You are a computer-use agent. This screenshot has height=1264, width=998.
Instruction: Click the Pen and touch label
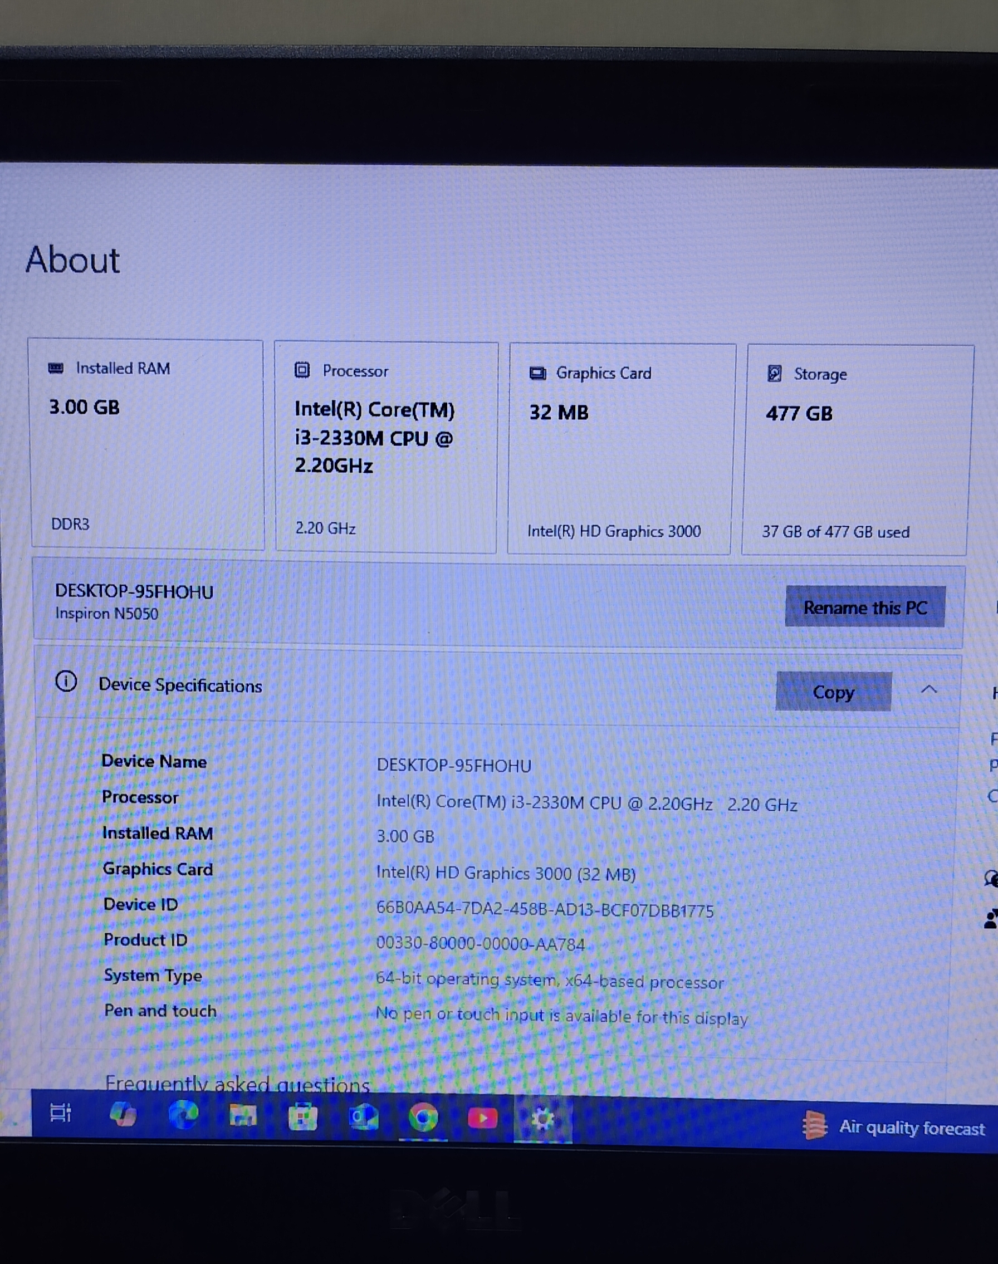click(160, 1011)
